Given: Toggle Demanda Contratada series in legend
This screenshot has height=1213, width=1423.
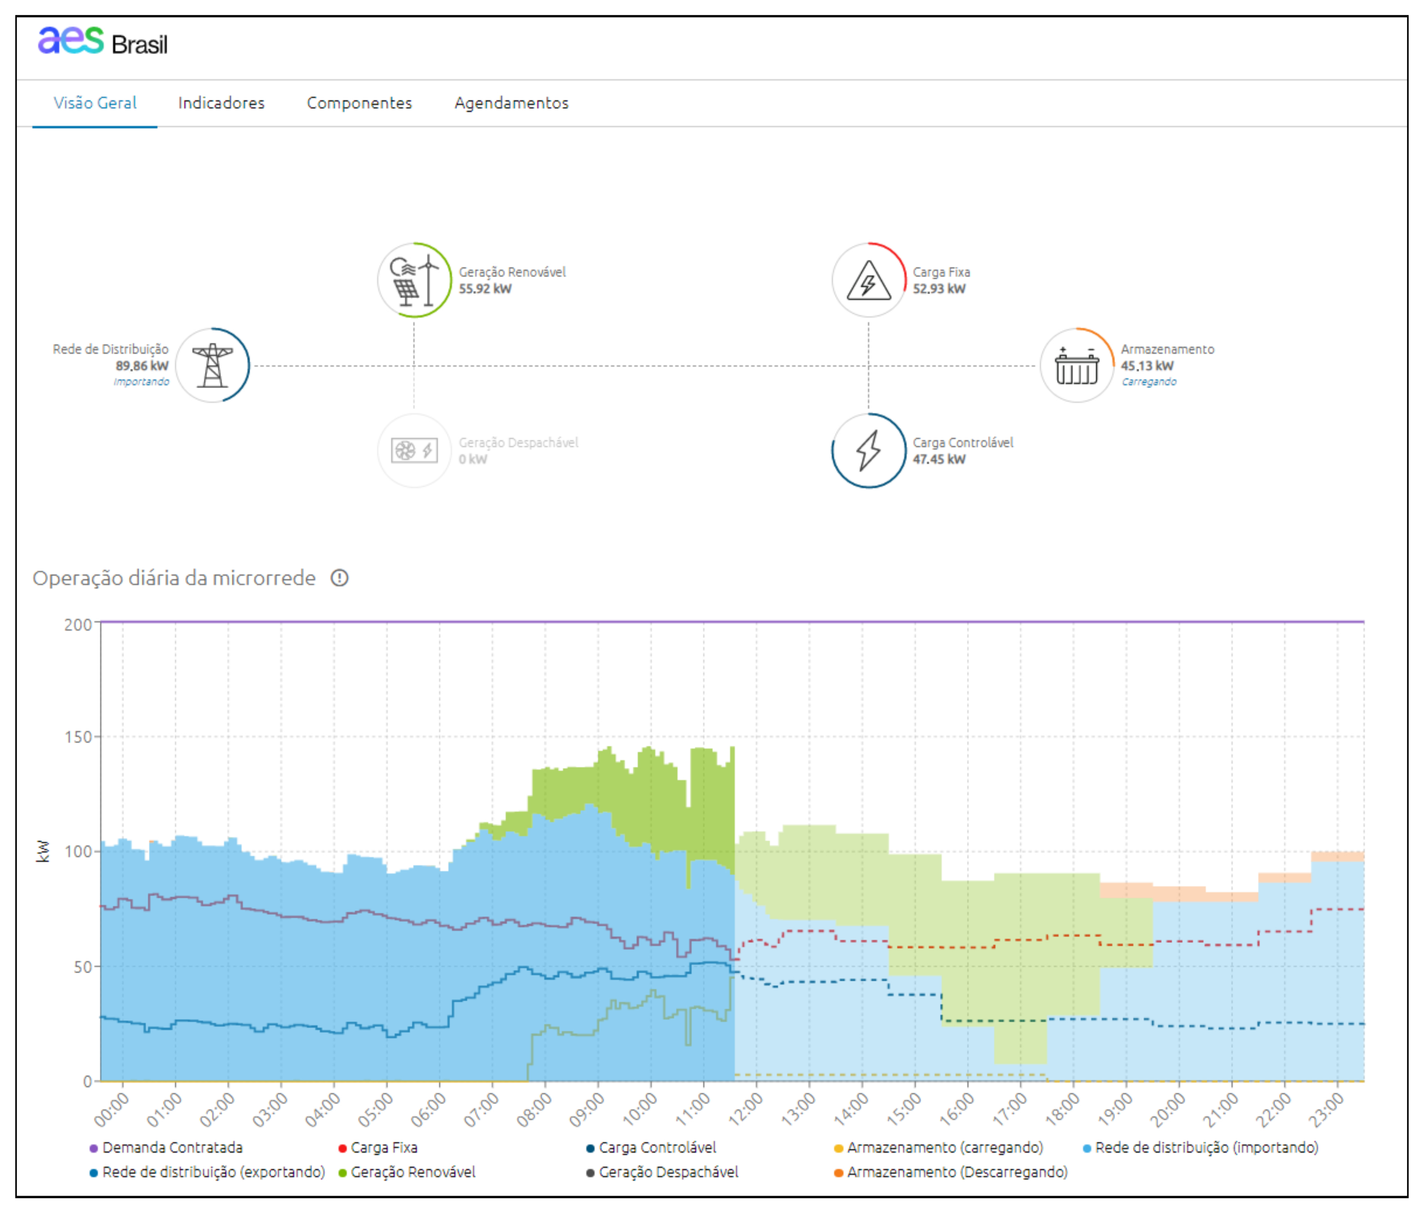Looking at the screenshot, I should click(x=172, y=1147).
